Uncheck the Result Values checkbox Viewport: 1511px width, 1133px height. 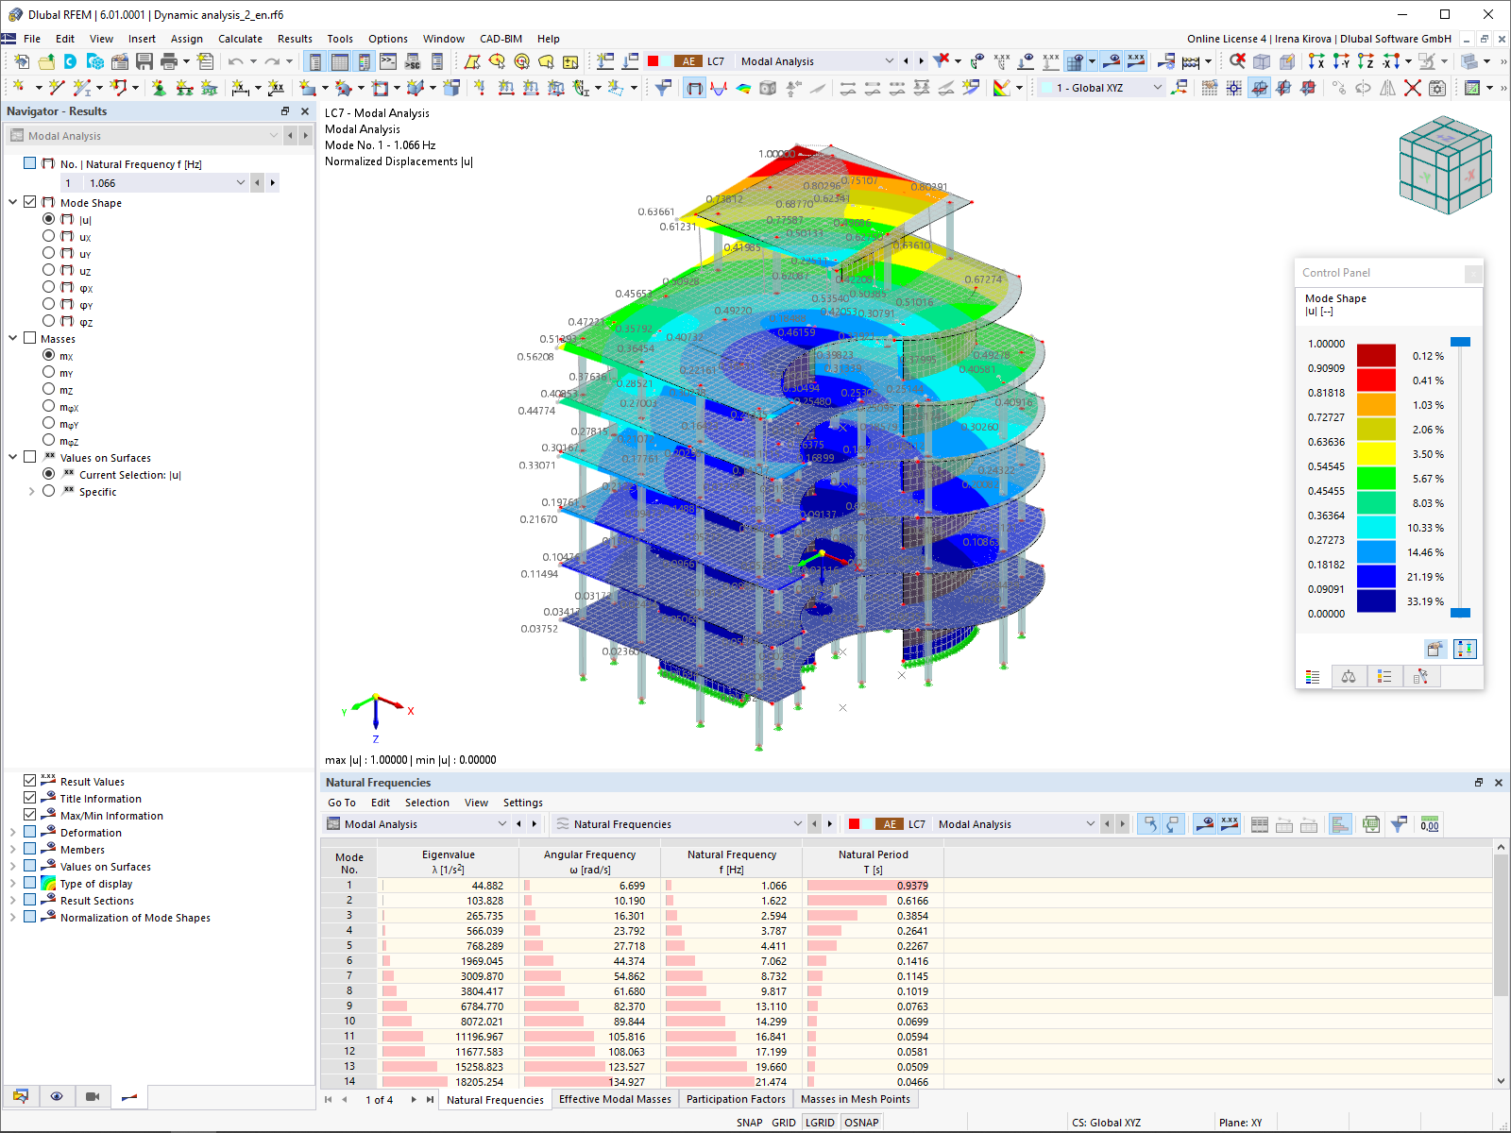[30, 781]
